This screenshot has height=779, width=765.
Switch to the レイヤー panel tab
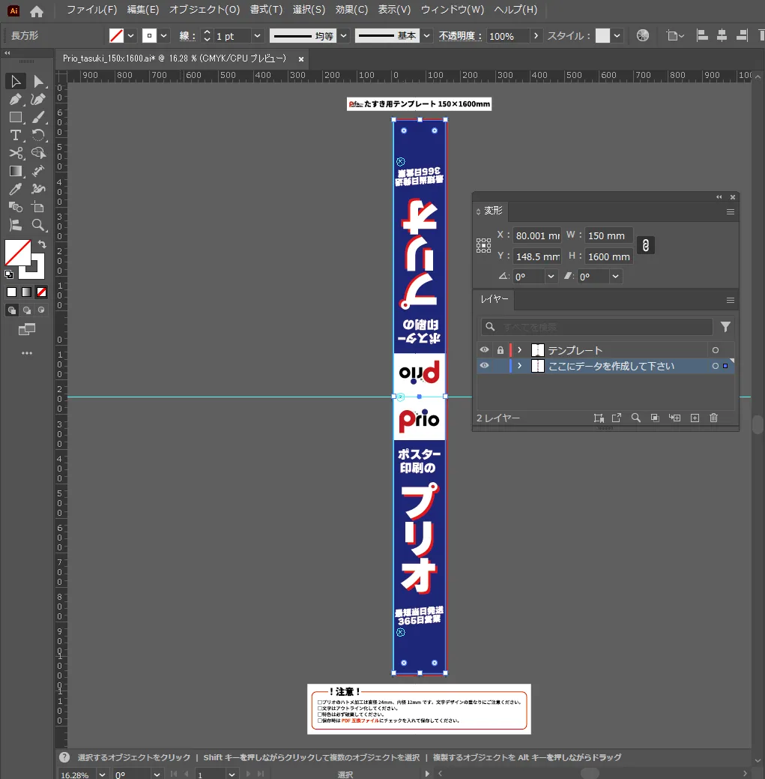click(495, 299)
